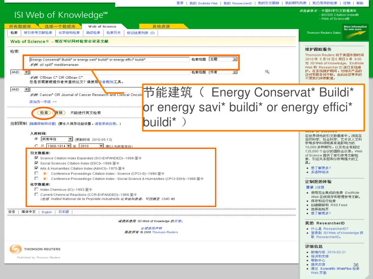Click the 检索 search button
This screenshot has width=373, height=279.
point(44,113)
